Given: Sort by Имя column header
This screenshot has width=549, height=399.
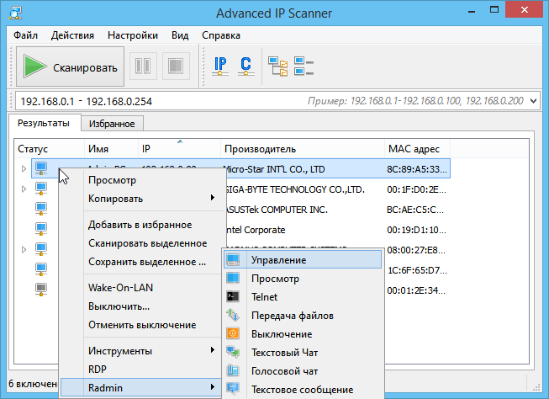Looking at the screenshot, I should tap(111, 149).
